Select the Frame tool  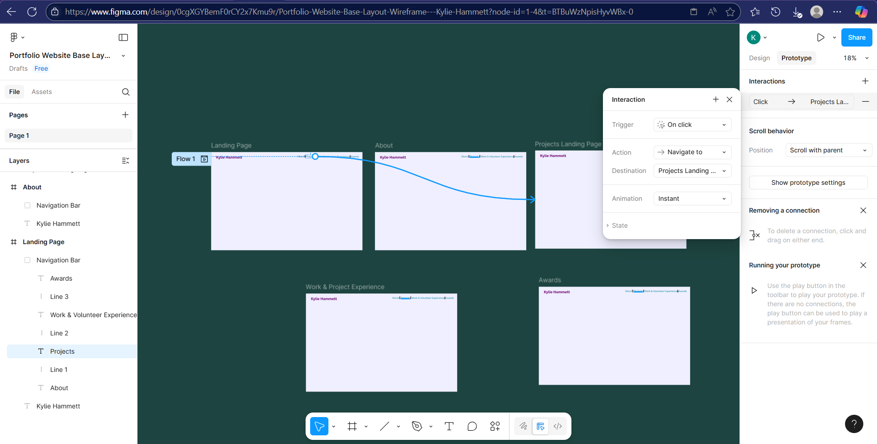352,426
